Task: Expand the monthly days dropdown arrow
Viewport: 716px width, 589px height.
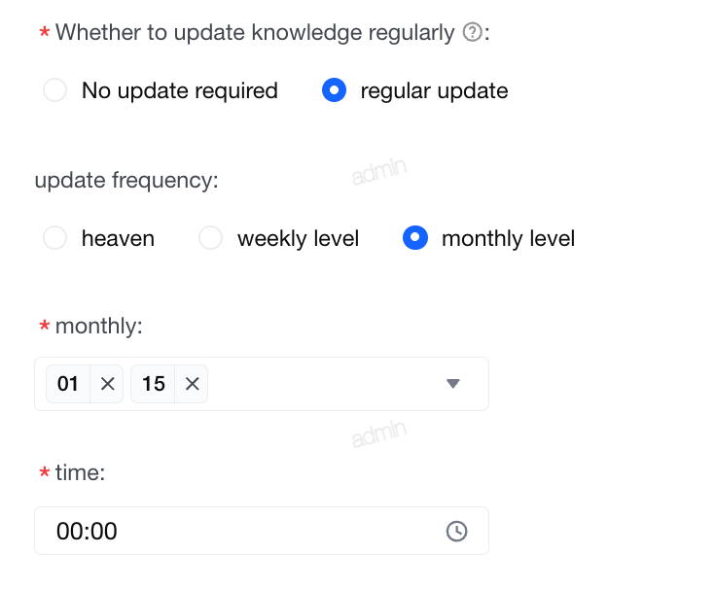Action: pos(453,384)
